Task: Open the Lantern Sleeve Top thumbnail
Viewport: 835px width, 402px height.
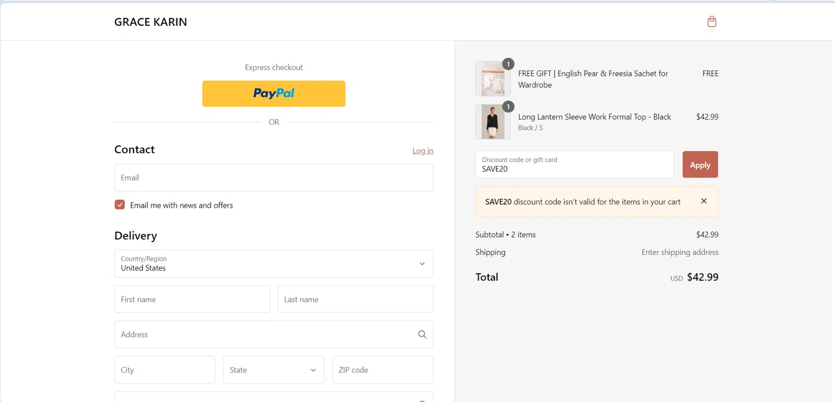Action: [x=493, y=121]
